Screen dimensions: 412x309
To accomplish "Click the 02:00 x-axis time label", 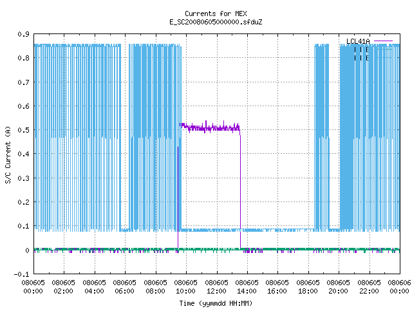I will coord(63,291).
